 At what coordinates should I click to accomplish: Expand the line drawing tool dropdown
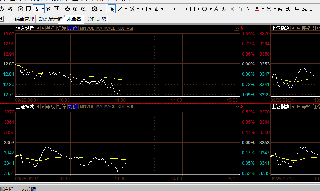coord(126,9)
